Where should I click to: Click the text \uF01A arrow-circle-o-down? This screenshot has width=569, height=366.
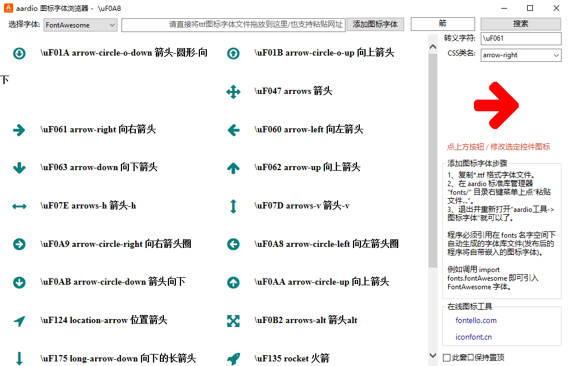coord(96,53)
